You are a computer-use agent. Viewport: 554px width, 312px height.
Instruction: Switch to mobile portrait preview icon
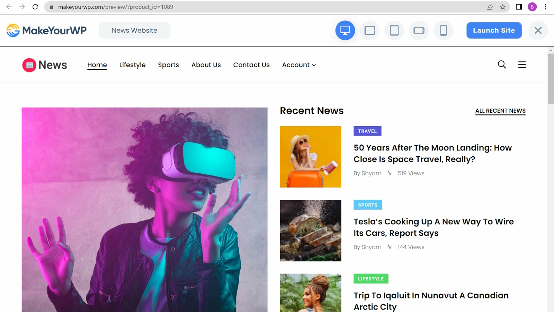point(444,31)
